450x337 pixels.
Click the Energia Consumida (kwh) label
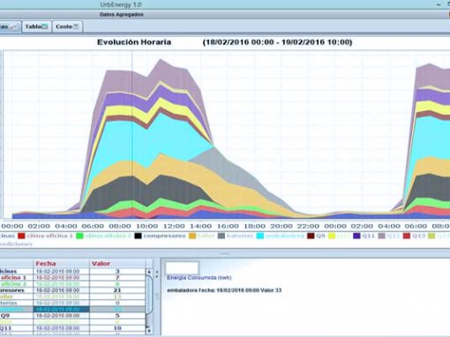click(x=199, y=278)
